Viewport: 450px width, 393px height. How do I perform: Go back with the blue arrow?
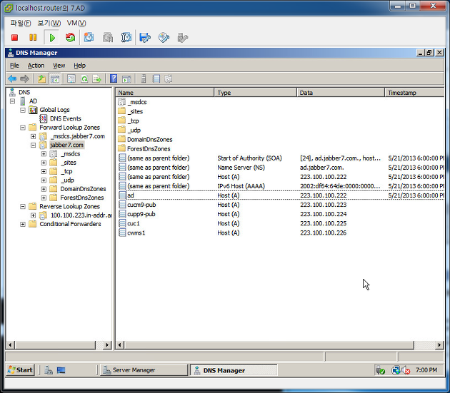click(12, 78)
